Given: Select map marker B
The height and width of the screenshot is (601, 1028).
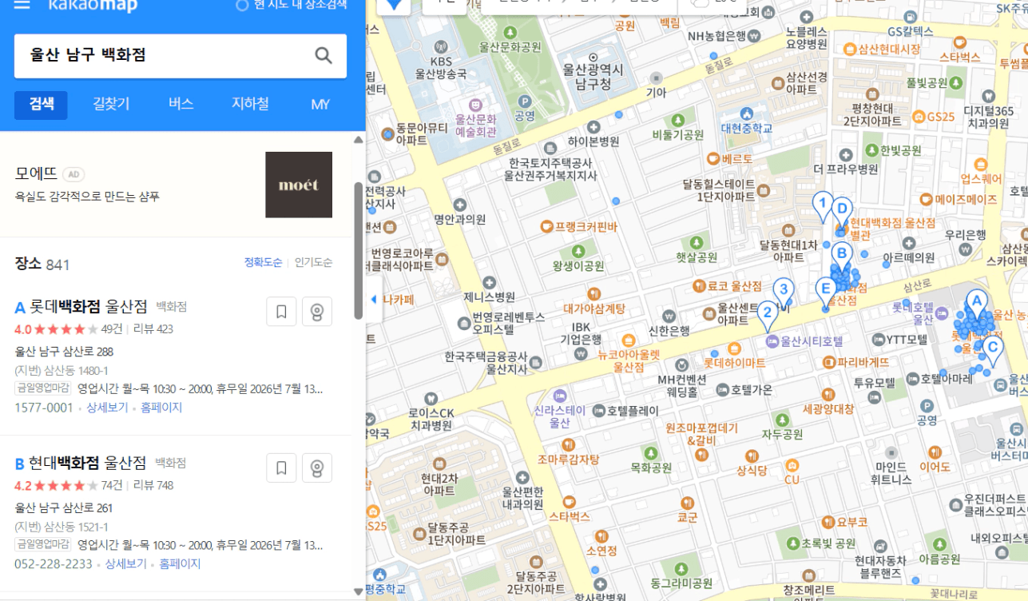Looking at the screenshot, I should pyautogui.click(x=840, y=256).
